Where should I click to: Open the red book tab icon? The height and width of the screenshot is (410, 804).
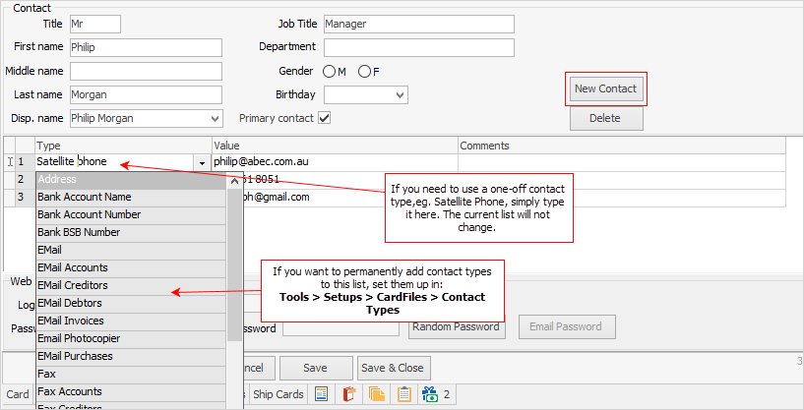349,394
